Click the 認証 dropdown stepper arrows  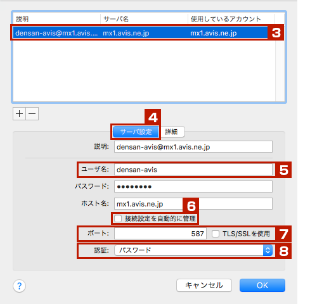pyautogui.click(x=268, y=250)
